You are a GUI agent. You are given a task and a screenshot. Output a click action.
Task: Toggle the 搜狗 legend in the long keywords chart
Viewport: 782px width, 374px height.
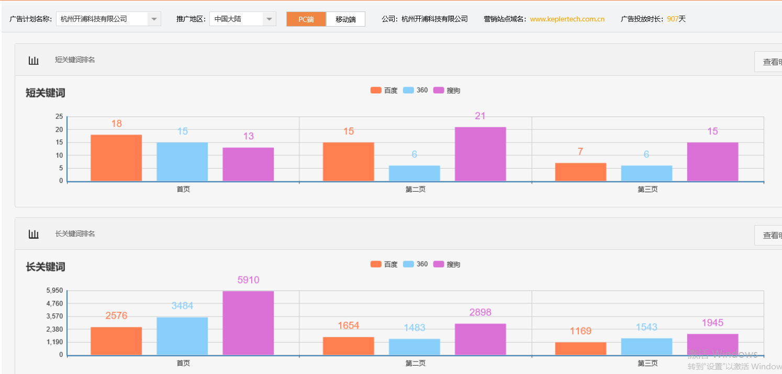[x=448, y=264]
